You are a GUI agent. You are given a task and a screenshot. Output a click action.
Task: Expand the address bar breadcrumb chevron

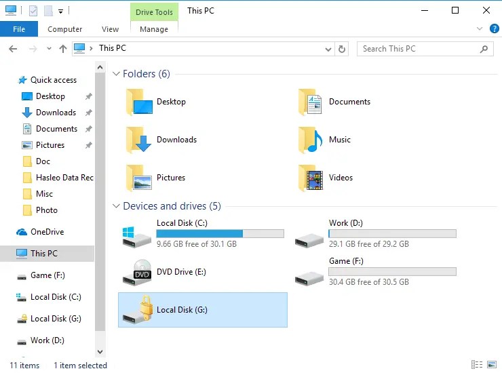pos(92,48)
